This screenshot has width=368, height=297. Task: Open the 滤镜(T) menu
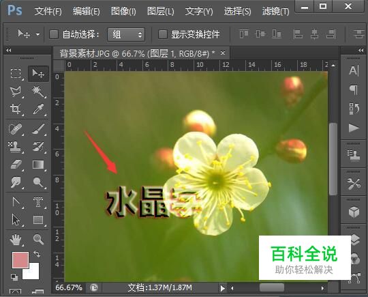275,11
